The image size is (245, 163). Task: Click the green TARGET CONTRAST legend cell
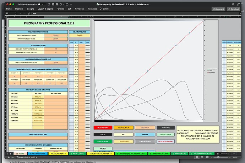(x=103, y=141)
